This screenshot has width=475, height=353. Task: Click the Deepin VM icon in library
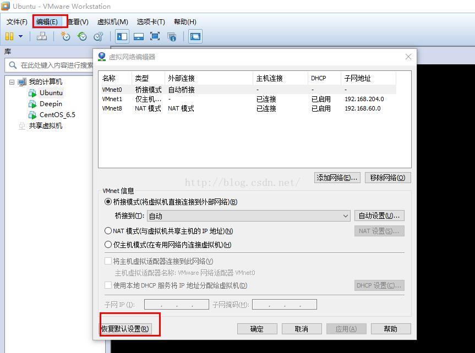click(x=32, y=104)
